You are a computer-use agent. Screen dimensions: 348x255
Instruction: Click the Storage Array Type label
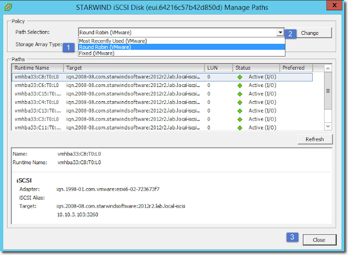tap(39, 45)
